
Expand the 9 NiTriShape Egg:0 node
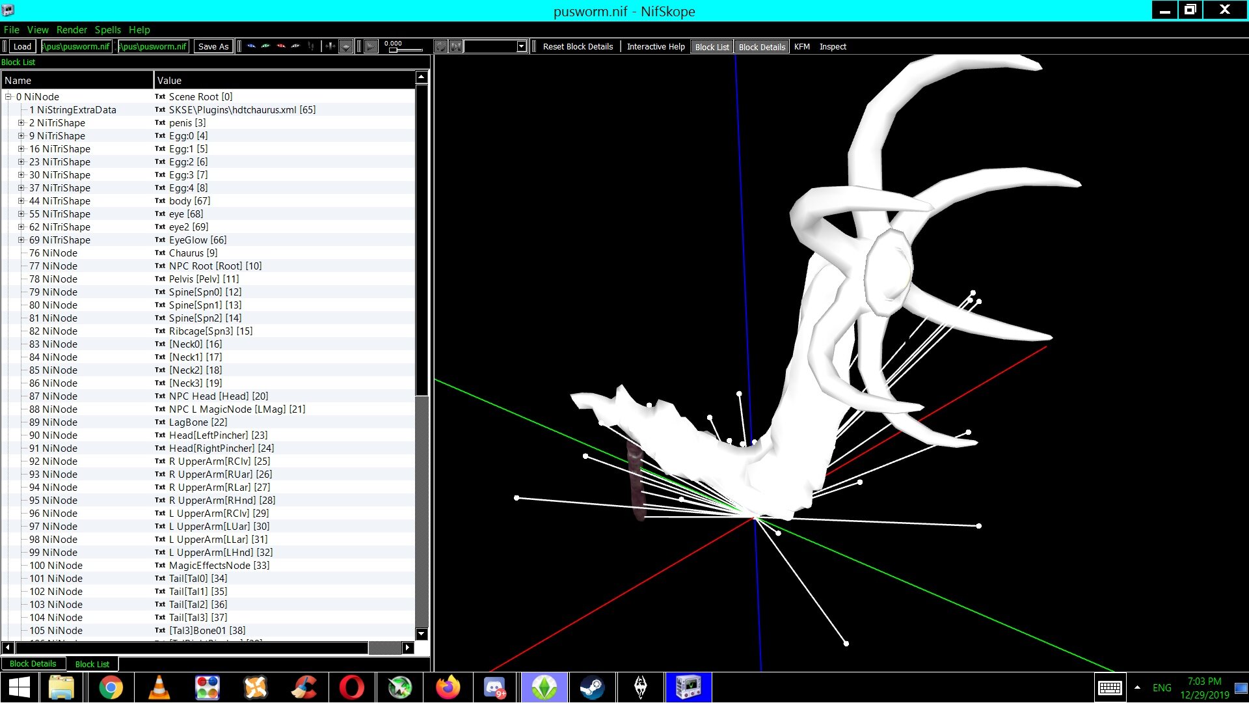coord(21,136)
